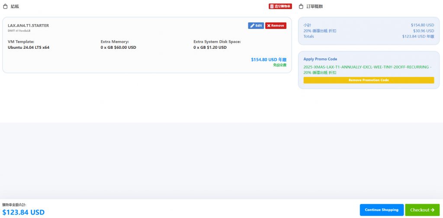Click the 2025-XMAS-LAX-T1 promo code text
Screen dimensions: 443x218
(x=367, y=67)
